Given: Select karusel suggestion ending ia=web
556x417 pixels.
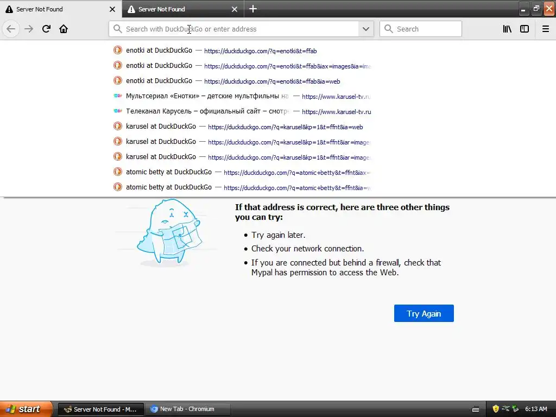Looking at the screenshot, I should click(241, 127).
